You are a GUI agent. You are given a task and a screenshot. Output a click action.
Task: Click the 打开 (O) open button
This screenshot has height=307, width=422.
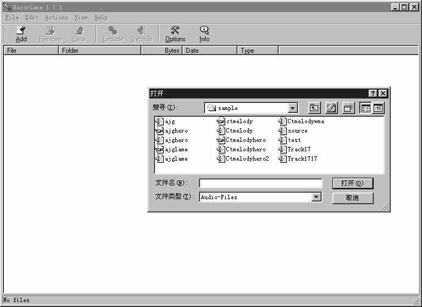[x=353, y=183]
